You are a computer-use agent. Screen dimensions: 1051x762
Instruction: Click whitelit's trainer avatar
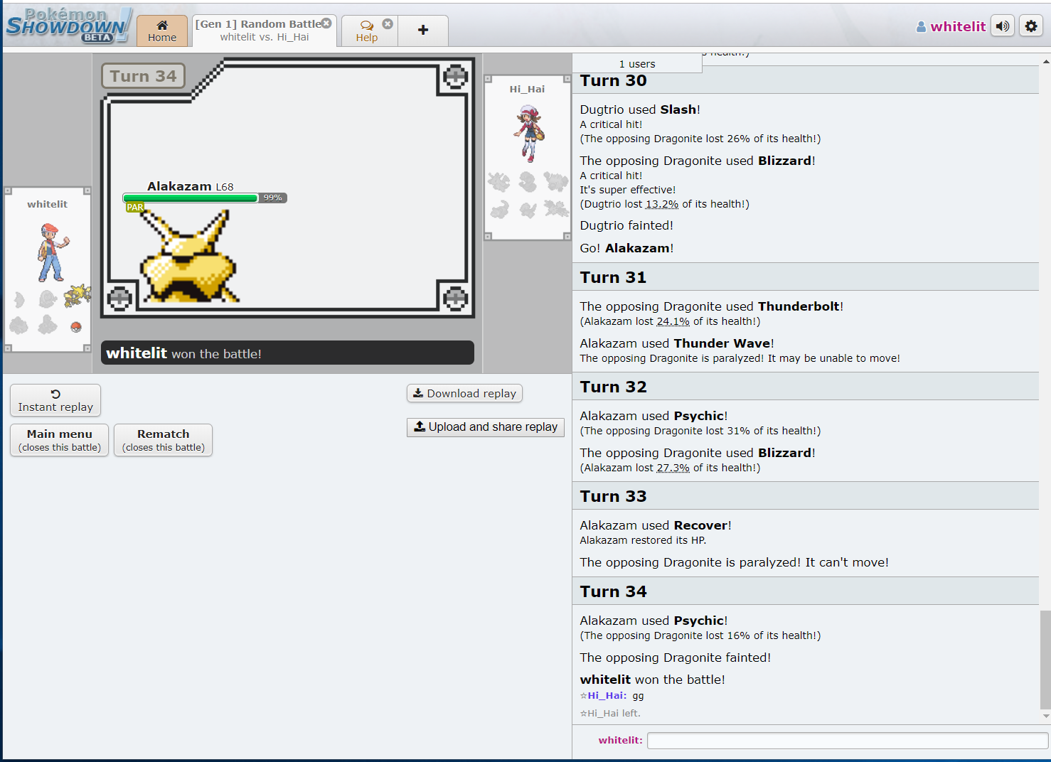pyautogui.click(x=53, y=252)
